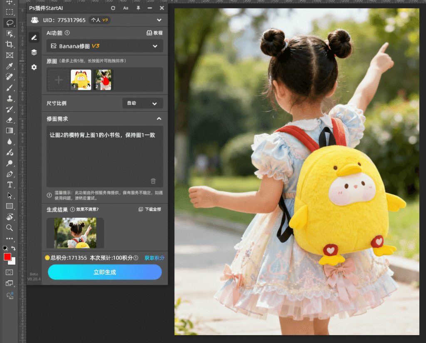Select the Horizontal Type tool
Screen dimensions: 426x343
pyautogui.click(x=10, y=184)
